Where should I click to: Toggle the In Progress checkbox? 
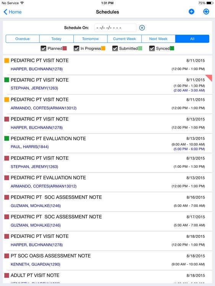click(76, 48)
